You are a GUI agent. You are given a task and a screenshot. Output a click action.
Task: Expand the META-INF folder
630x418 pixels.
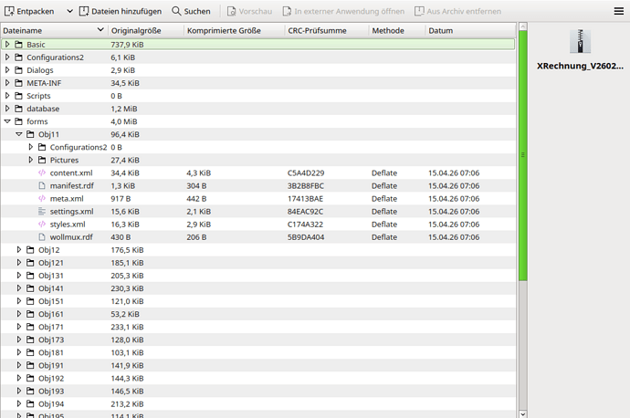[x=7, y=83]
